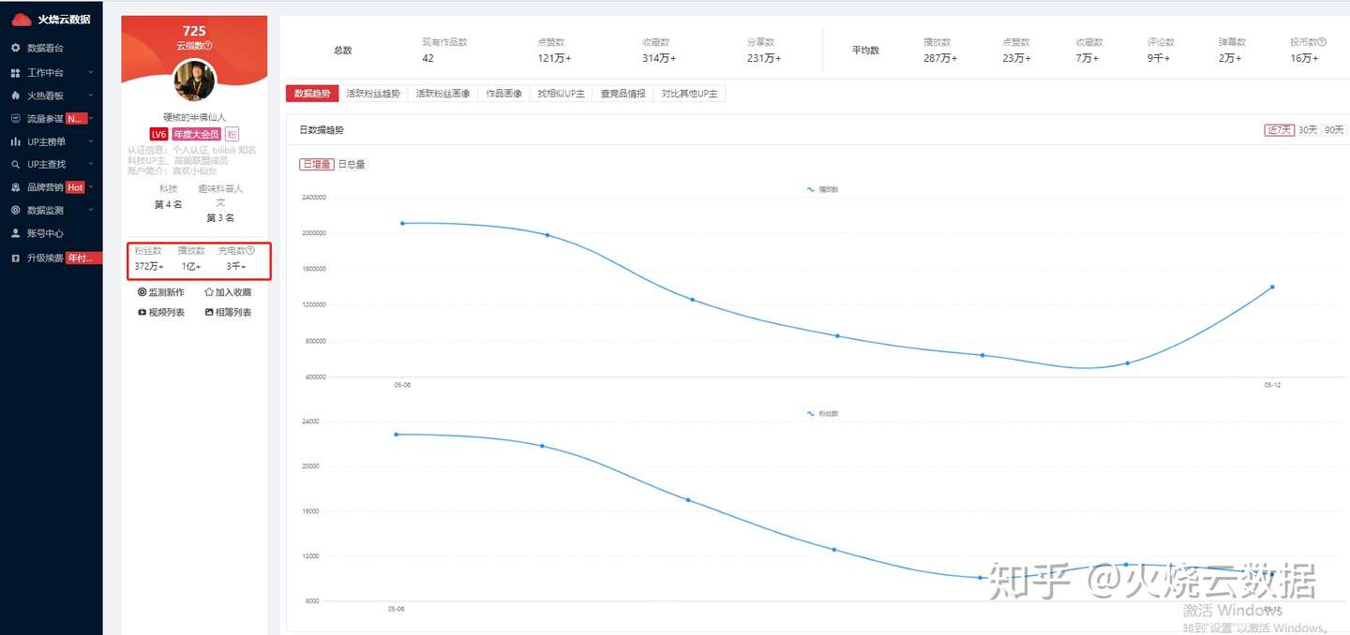Click the 监测新作 target icon
Screen dimensions: 1350x635
tap(142, 292)
